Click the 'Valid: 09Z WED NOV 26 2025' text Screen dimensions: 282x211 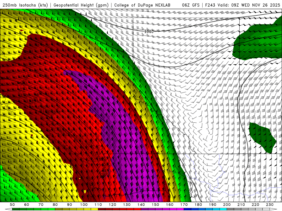(249, 5)
